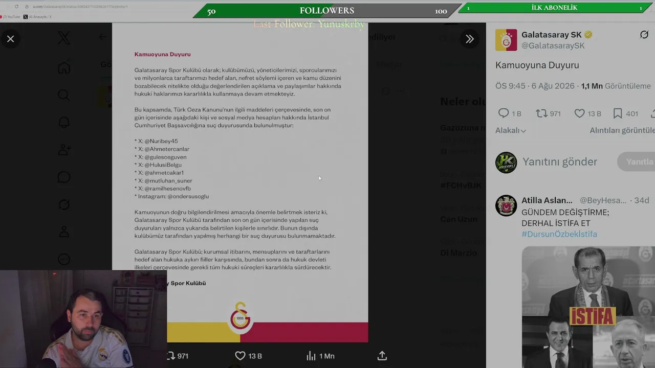The image size is (655, 368).
Task: Like the tweet showing 13 B in the panel
Action: (587, 113)
